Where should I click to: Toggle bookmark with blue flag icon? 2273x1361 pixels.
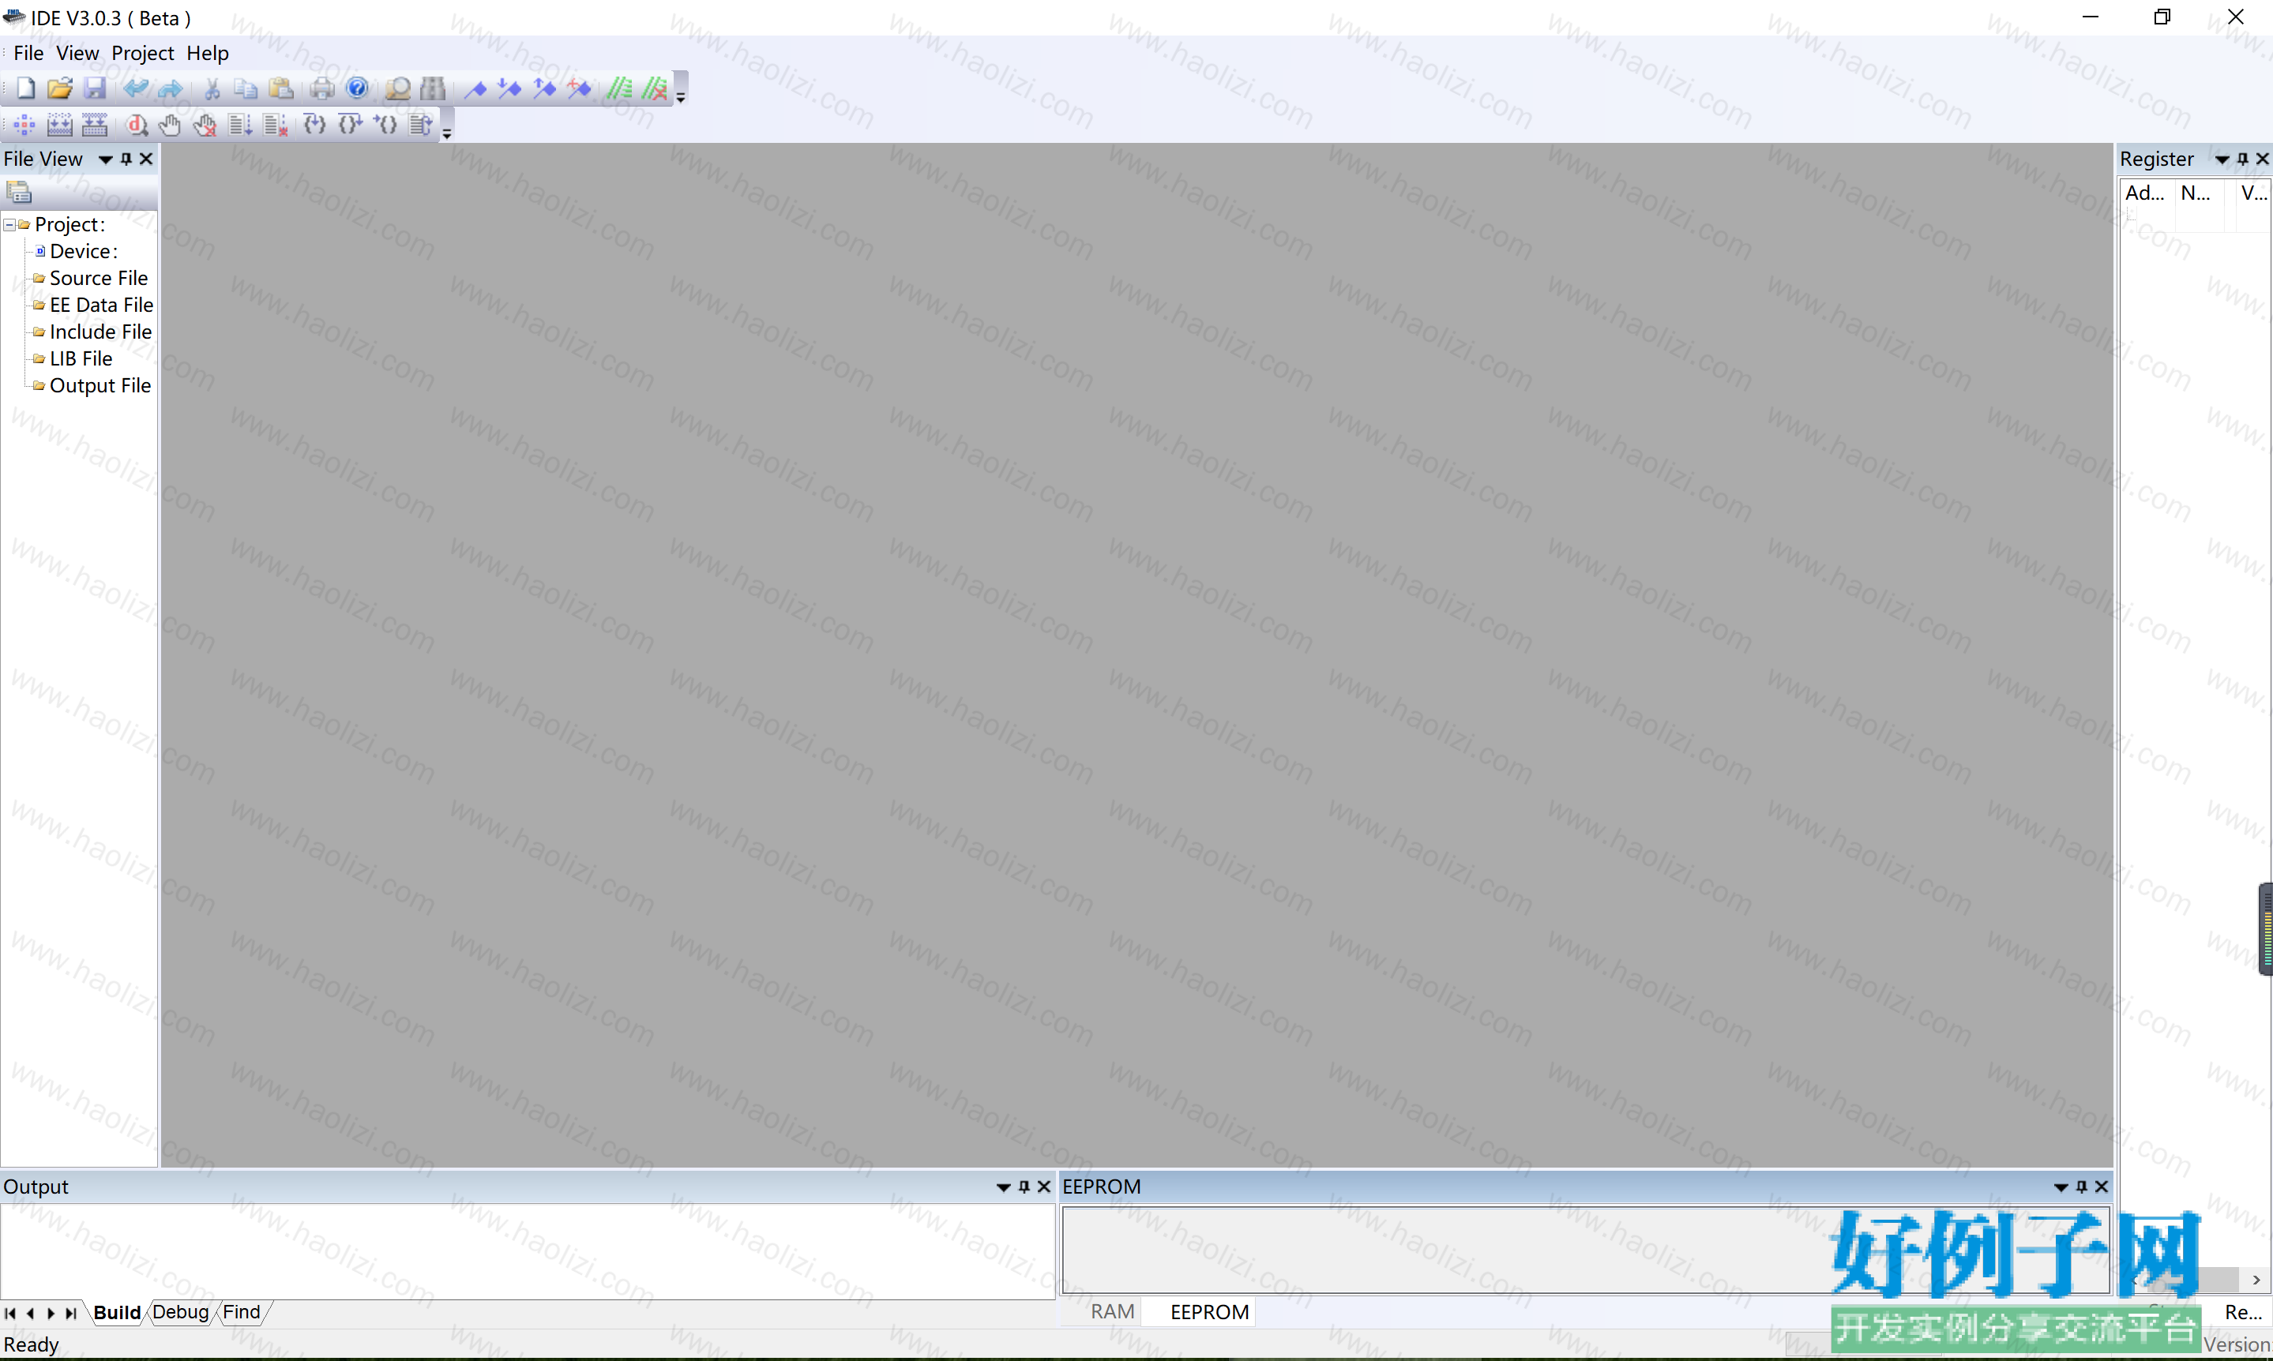pyautogui.click(x=475, y=88)
